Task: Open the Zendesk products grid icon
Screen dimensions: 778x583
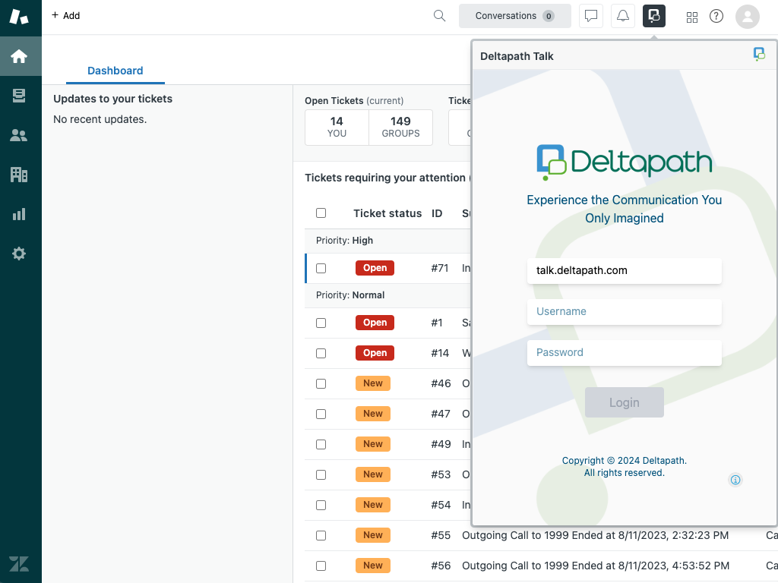Action: coord(692,17)
